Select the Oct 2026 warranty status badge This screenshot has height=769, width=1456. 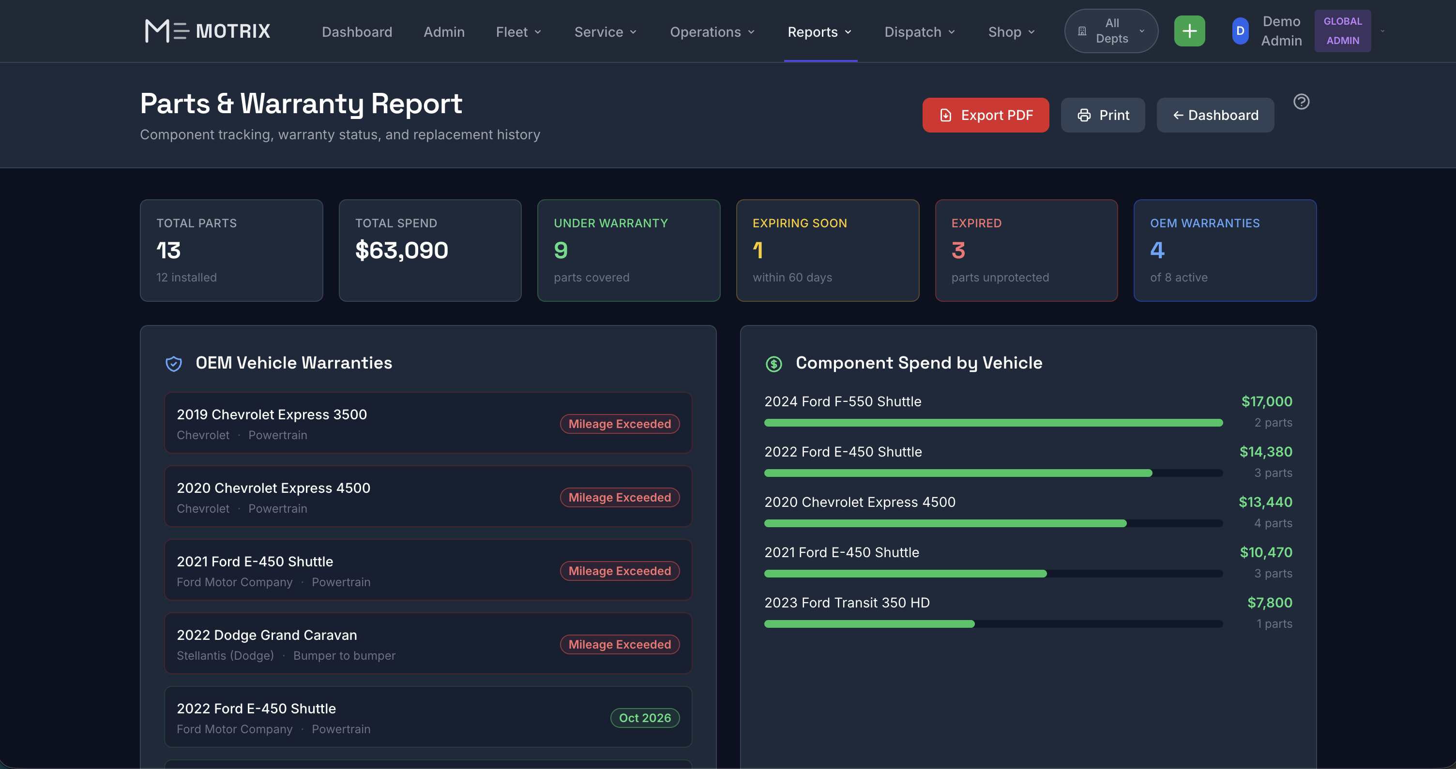[x=644, y=718]
